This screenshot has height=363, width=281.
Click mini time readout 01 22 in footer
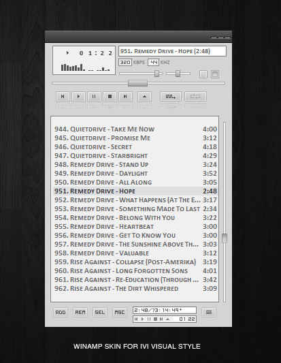pyautogui.click(x=187, y=319)
